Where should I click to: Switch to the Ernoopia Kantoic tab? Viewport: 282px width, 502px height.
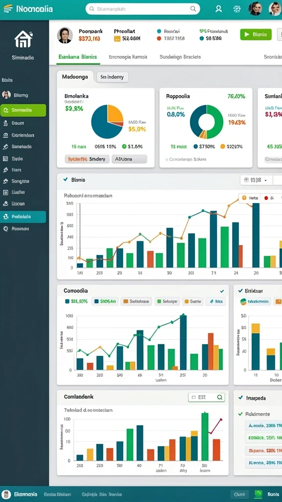coord(128,57)
